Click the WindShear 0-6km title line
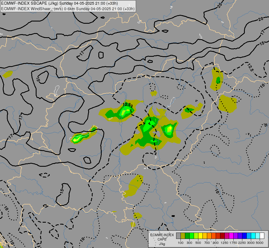Screen dimensions: 269x248 pos(68,9)
